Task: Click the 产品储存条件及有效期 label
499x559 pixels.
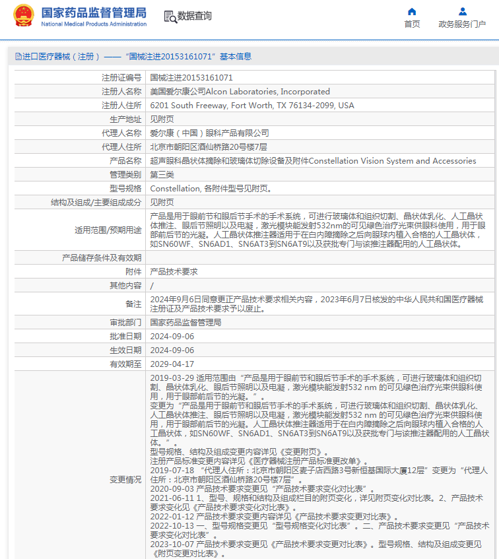Action: coord(102,258)
